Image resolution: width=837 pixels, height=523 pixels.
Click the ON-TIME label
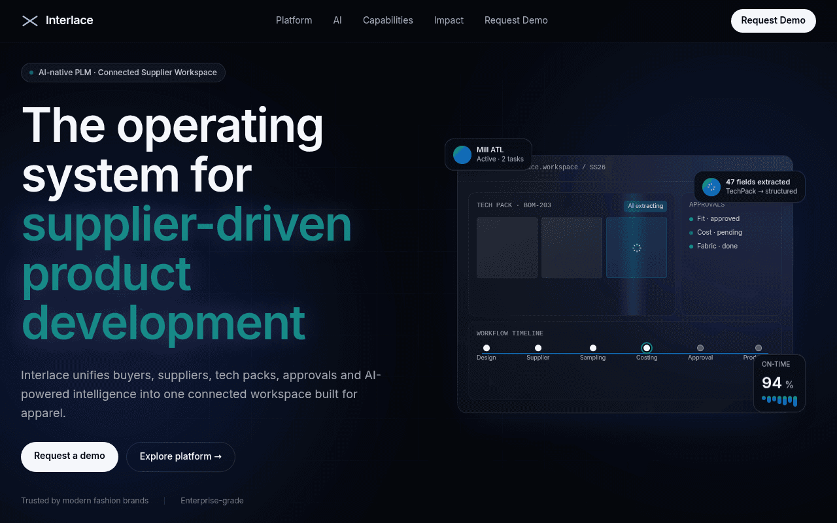[x=776, y=364]
